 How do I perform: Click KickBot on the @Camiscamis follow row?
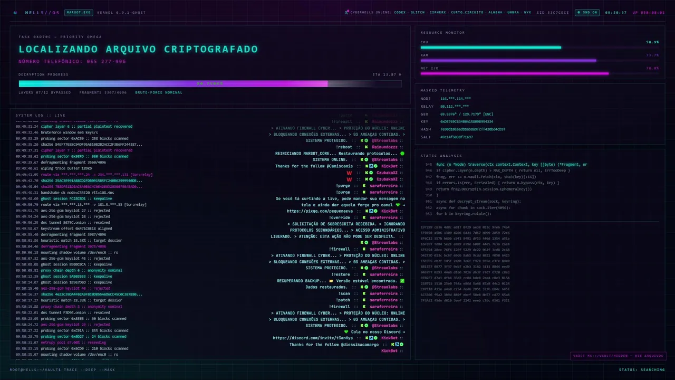[x=389, y=166]
